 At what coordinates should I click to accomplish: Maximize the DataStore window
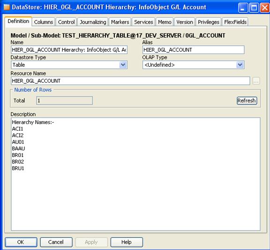coord(254,8)
